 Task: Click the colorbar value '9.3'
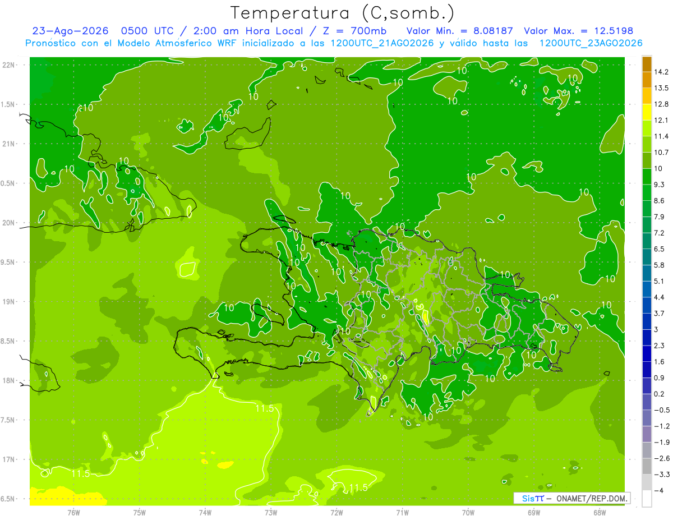click(x=660, y=185)
